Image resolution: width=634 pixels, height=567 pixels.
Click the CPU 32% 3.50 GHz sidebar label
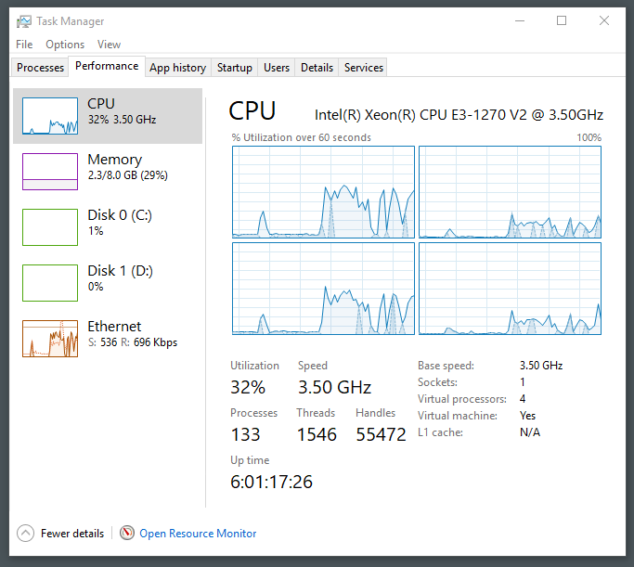click(122, 111)
